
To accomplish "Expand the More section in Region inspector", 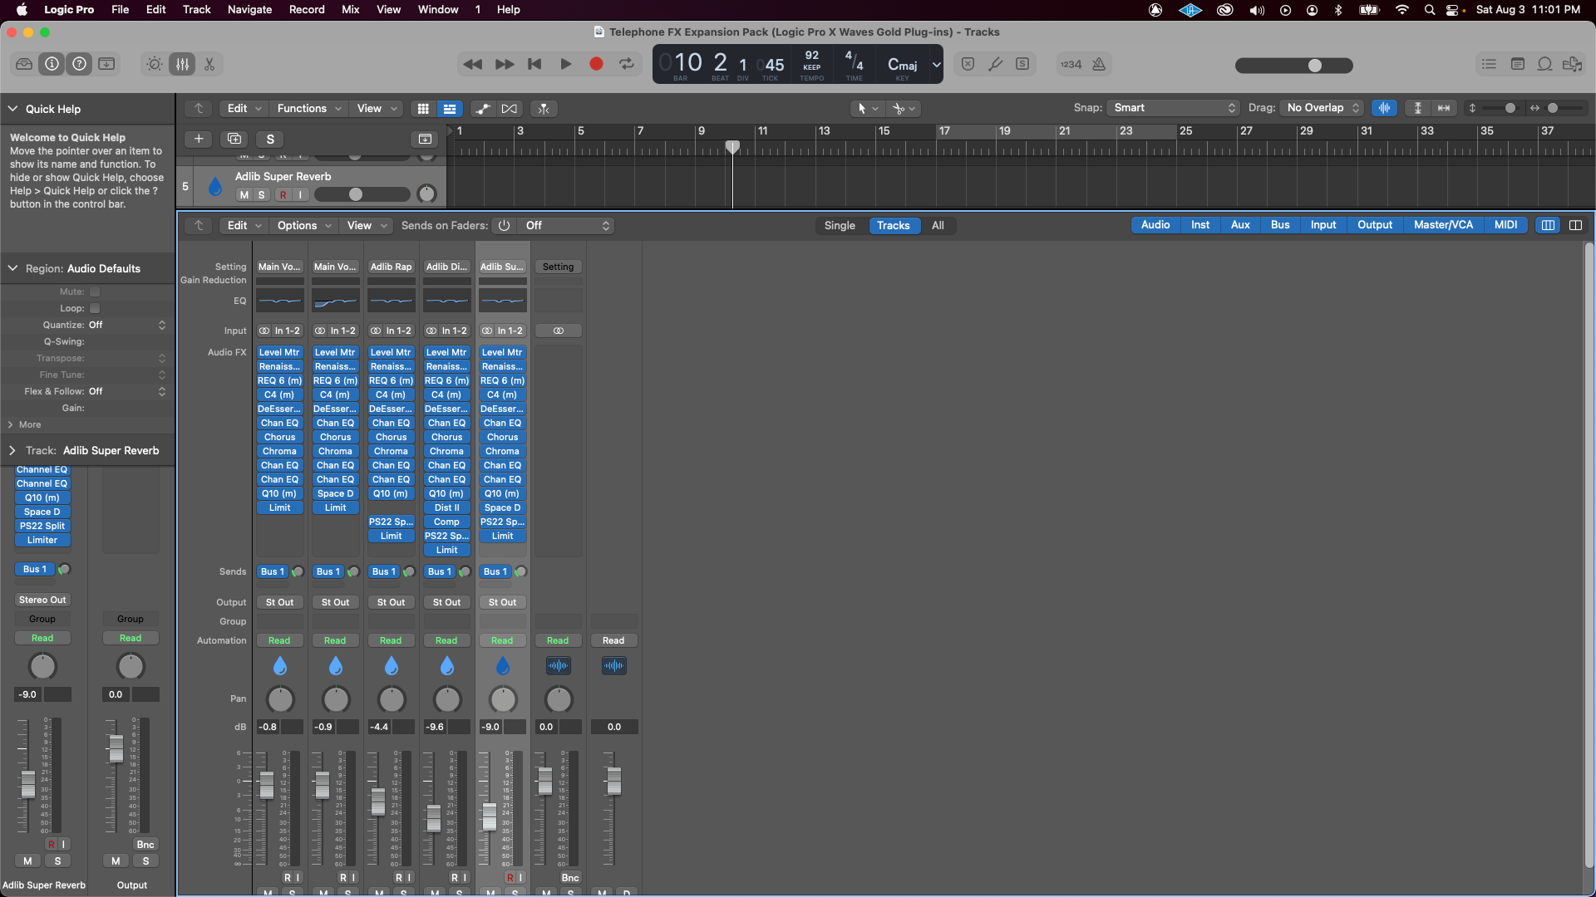I will tap(25, 424).
